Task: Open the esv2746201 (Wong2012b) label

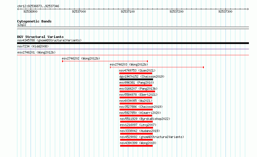Action: tap(36, 52)
